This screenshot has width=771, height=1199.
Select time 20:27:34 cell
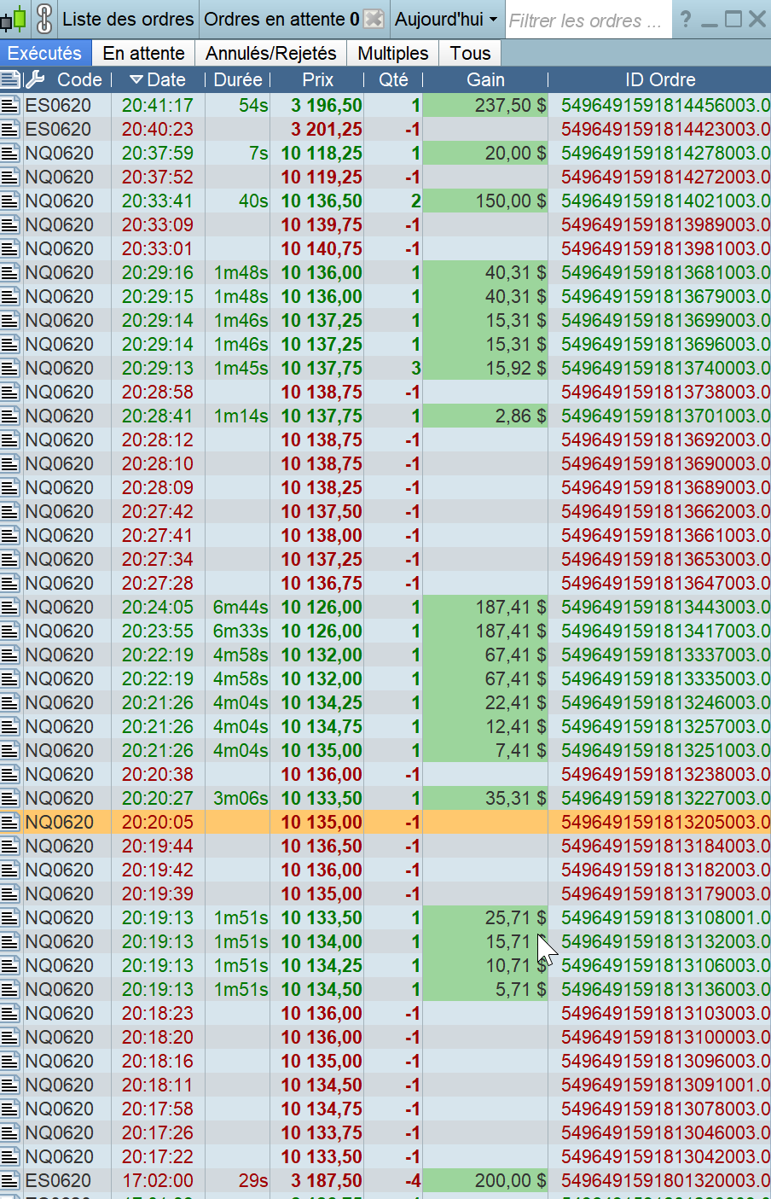(x=158, y=560)
